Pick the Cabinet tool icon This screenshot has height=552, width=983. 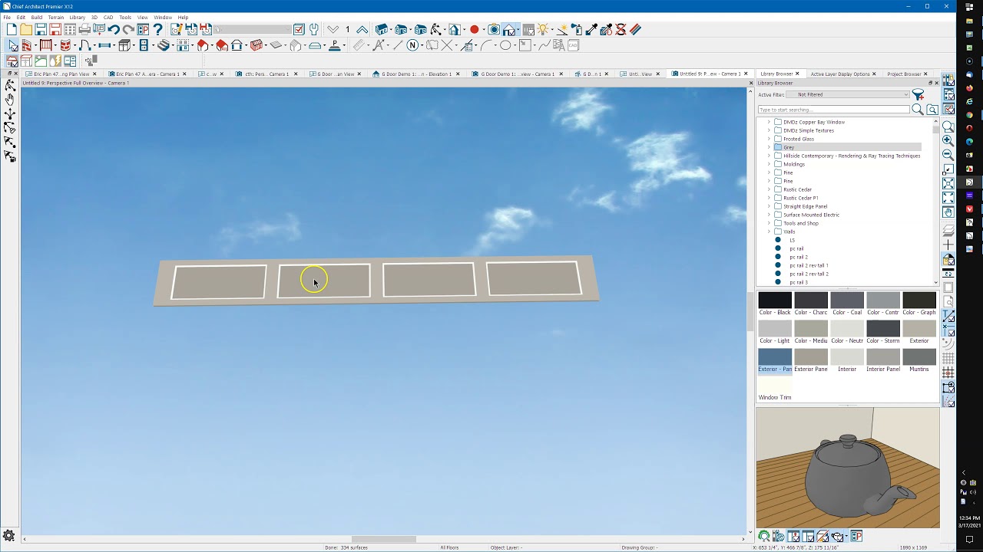coord(125,45)
